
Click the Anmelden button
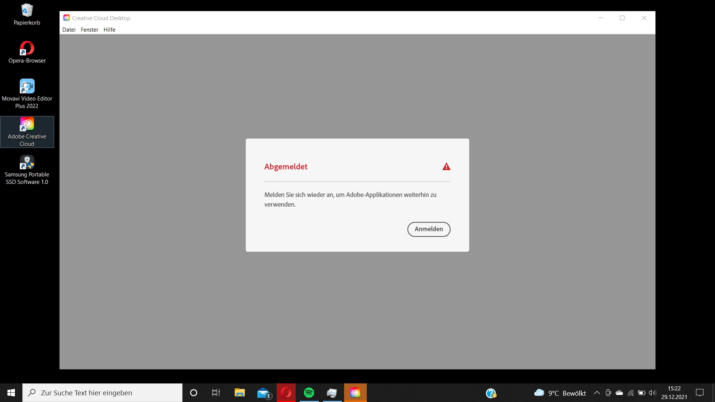[x=429, y=229]
